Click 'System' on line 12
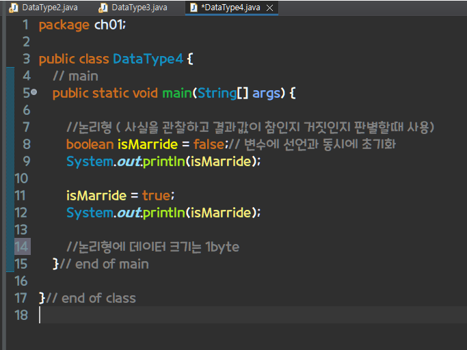 [x=90, y=213]
